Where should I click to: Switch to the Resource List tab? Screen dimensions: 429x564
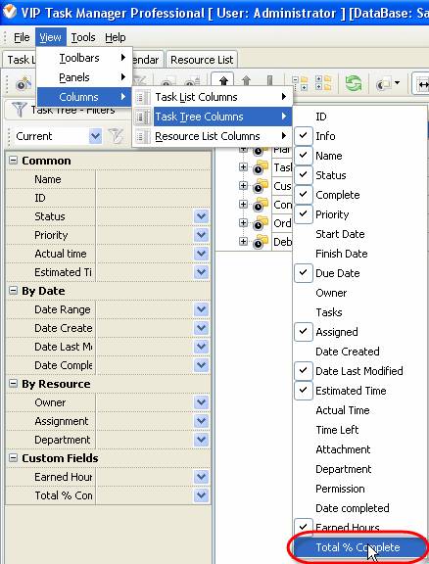click(202, 60)
